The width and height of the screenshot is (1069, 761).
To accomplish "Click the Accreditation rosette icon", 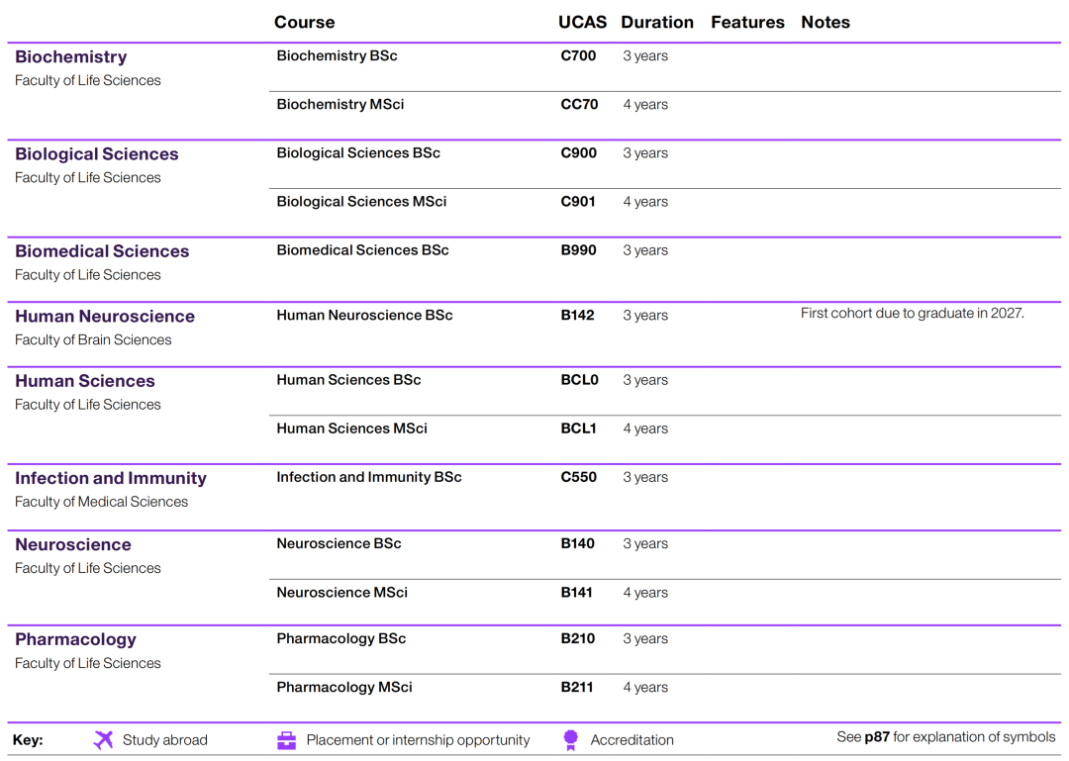I will click(570, 740).
